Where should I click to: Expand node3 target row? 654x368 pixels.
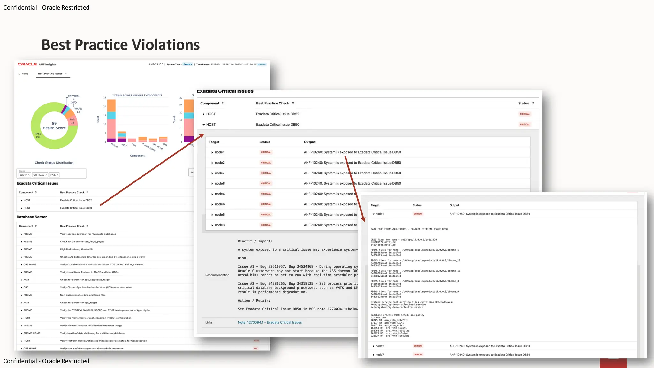(212, 225)
